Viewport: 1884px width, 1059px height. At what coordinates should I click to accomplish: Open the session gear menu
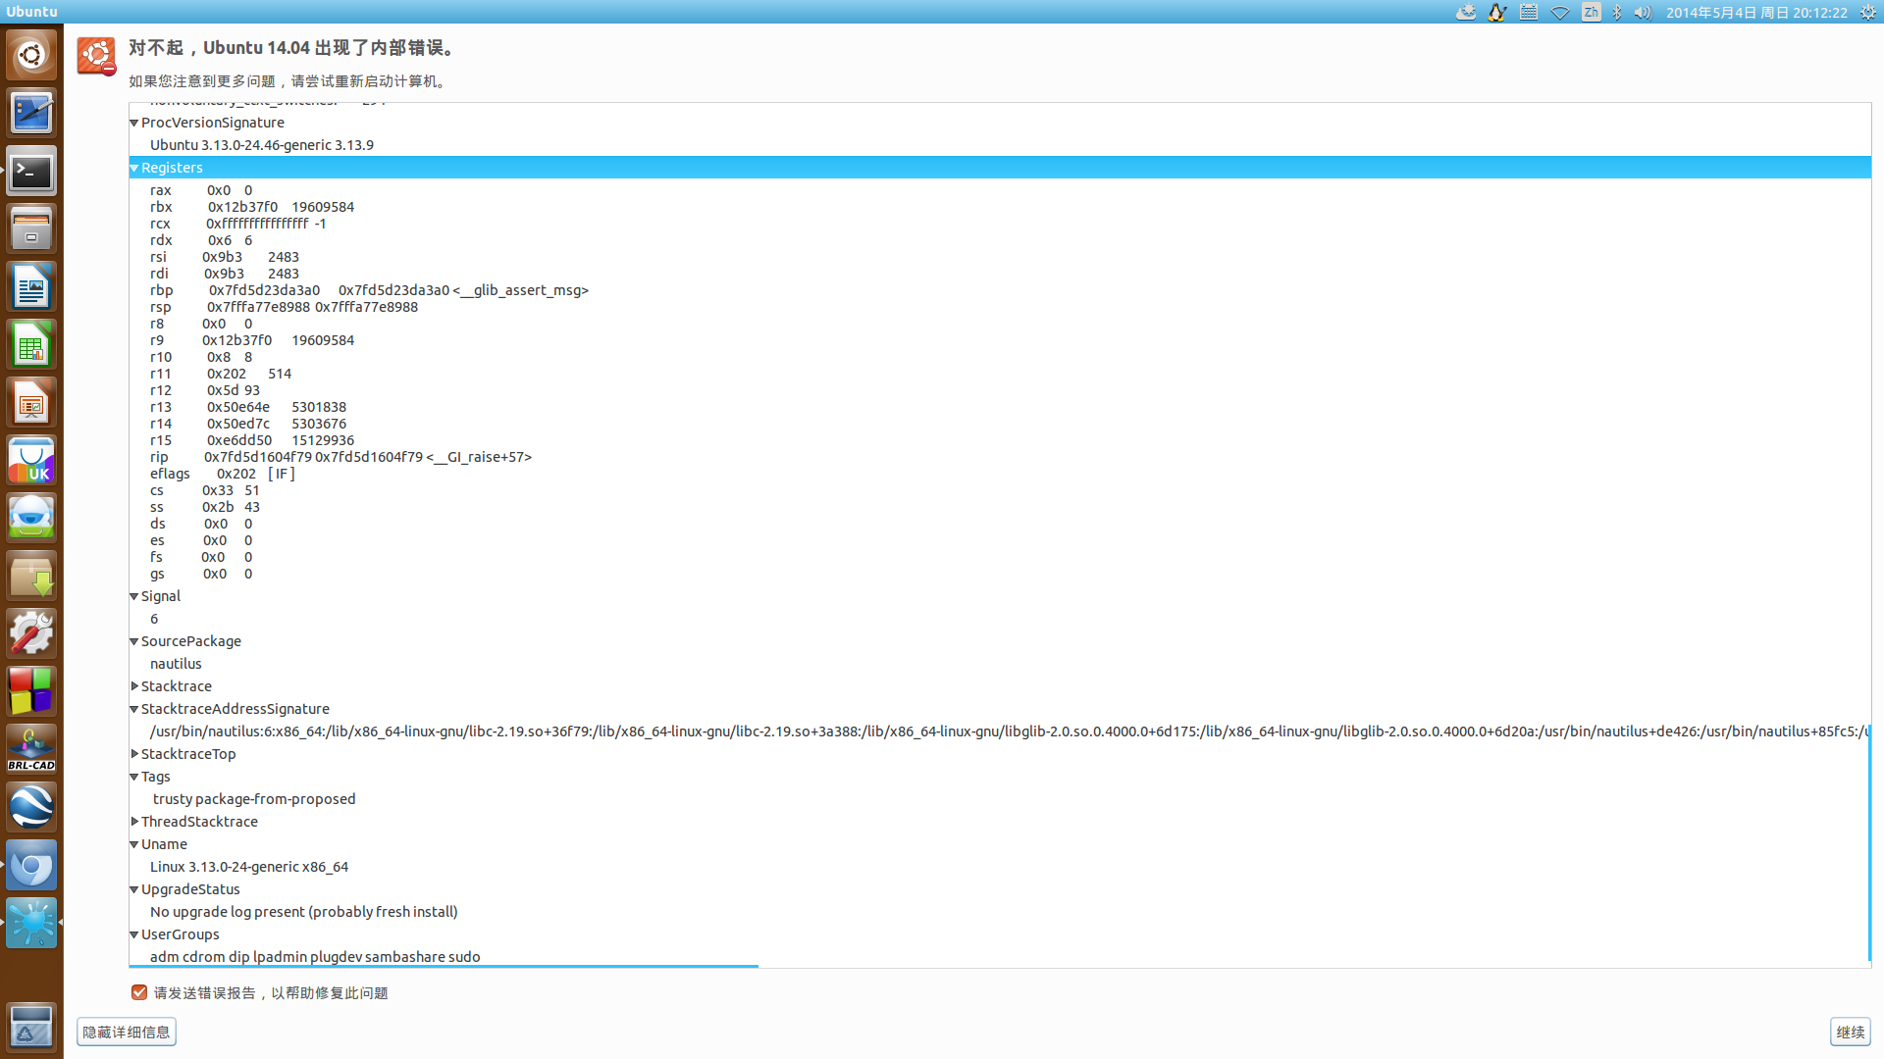(1868, 12)
